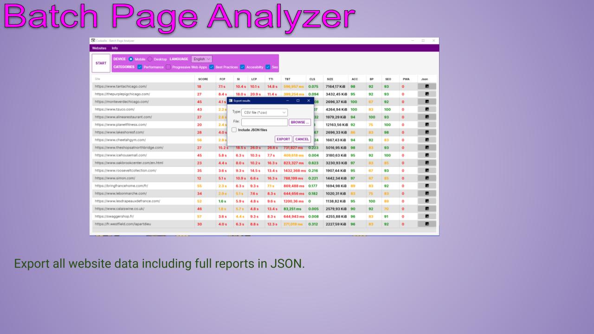Viewport: 594px width, 334px height.
Task: Open Json report for lakeshoresf.com row
Action: tap(426, 132)
